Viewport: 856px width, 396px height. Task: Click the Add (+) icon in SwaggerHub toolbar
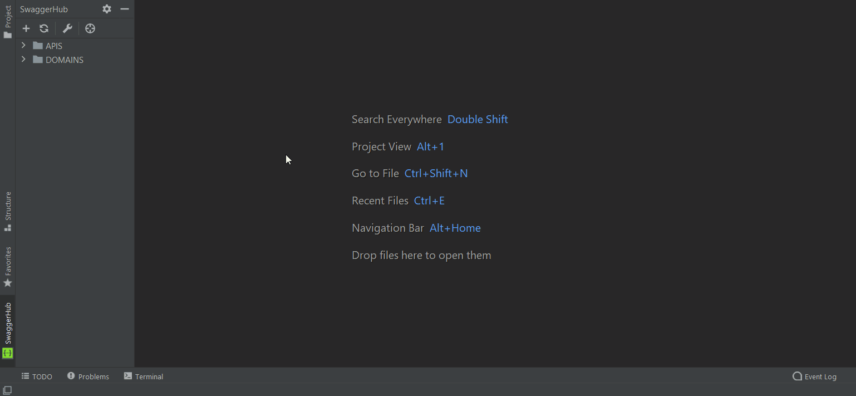[26, 28]
